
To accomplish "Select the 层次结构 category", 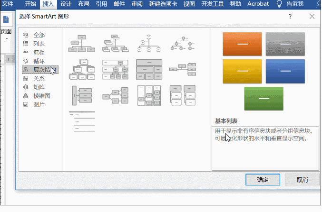I will pyautogui.click(x=40, y=70).
